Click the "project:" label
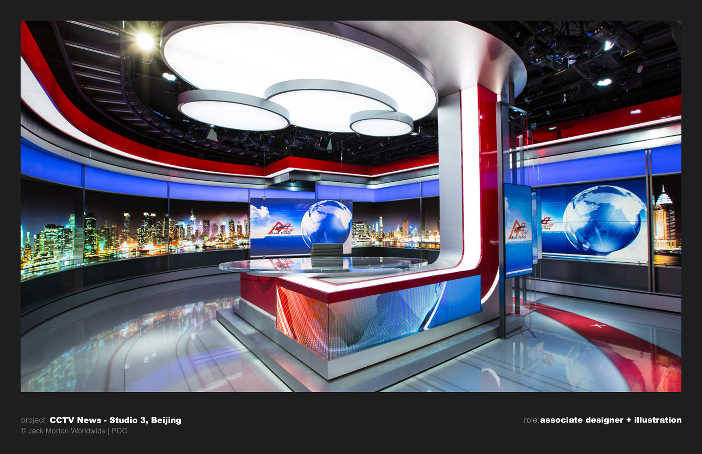 pos(34,420)
